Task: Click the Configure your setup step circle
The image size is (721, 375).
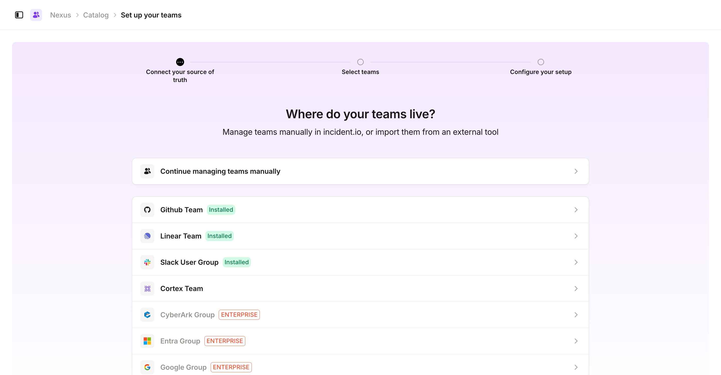Action: click(x=541, y=62)
